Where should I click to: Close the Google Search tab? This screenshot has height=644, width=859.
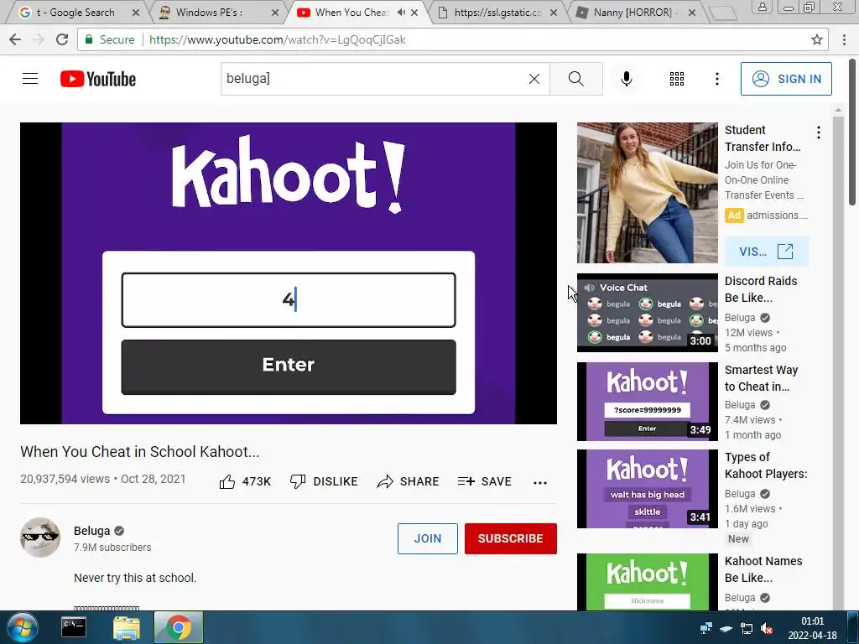pos(136,12)
